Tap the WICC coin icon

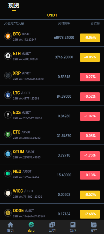[x=8, y=193]
